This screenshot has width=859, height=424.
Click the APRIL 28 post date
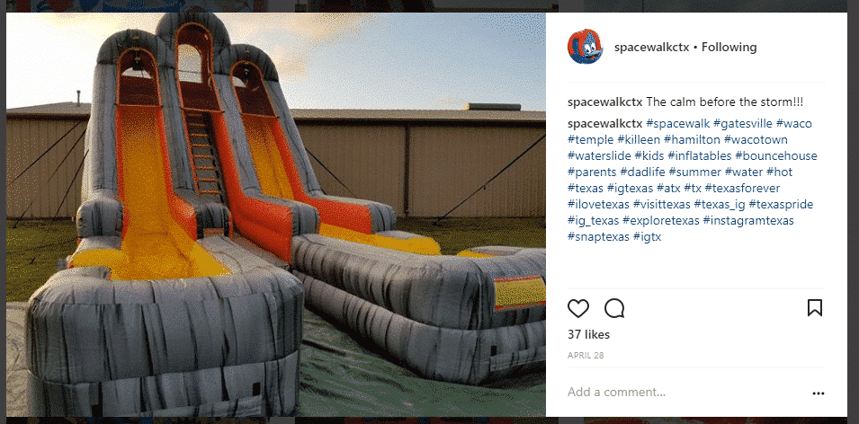pyautogui.click(x=586, y=355)
